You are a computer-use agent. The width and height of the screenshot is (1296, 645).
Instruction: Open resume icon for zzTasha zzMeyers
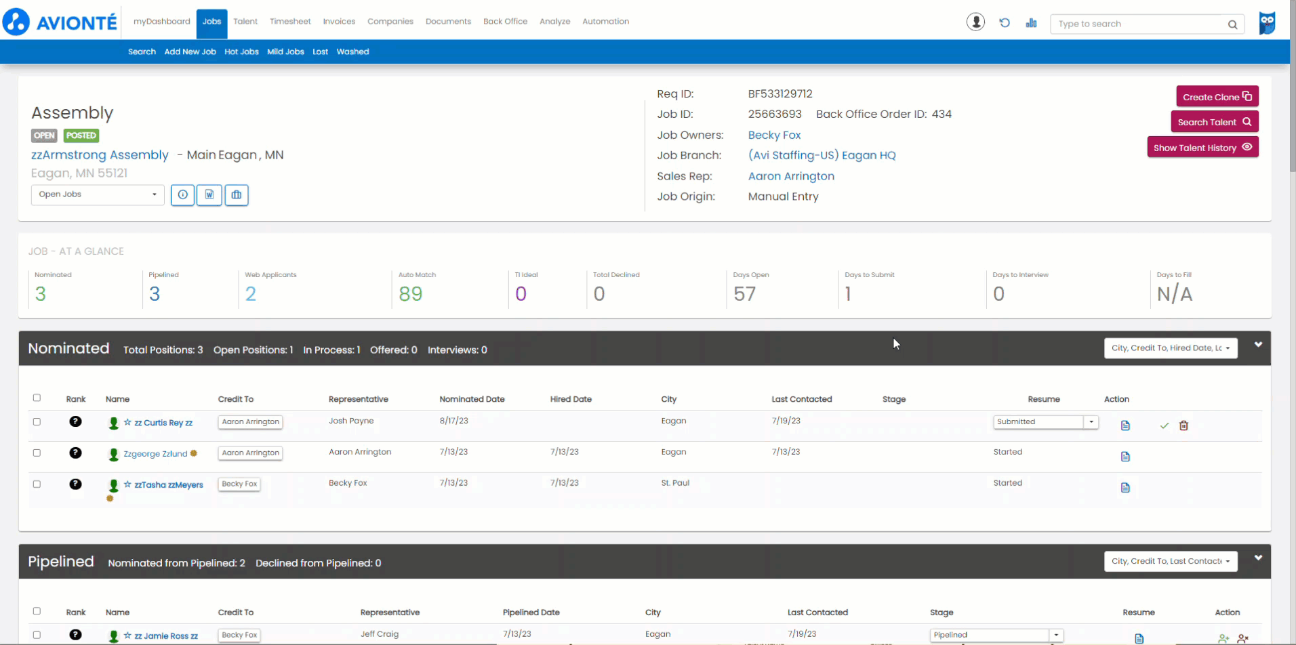(1125, 488)
